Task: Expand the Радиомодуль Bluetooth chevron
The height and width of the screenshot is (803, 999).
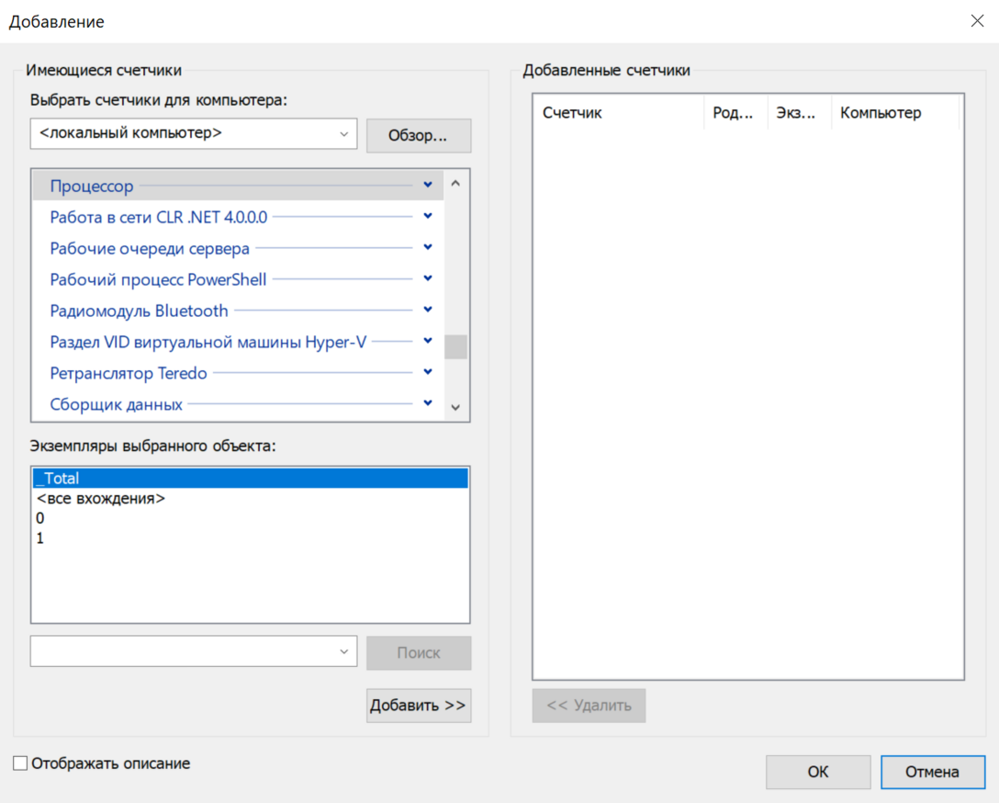Action: (428, 311)
